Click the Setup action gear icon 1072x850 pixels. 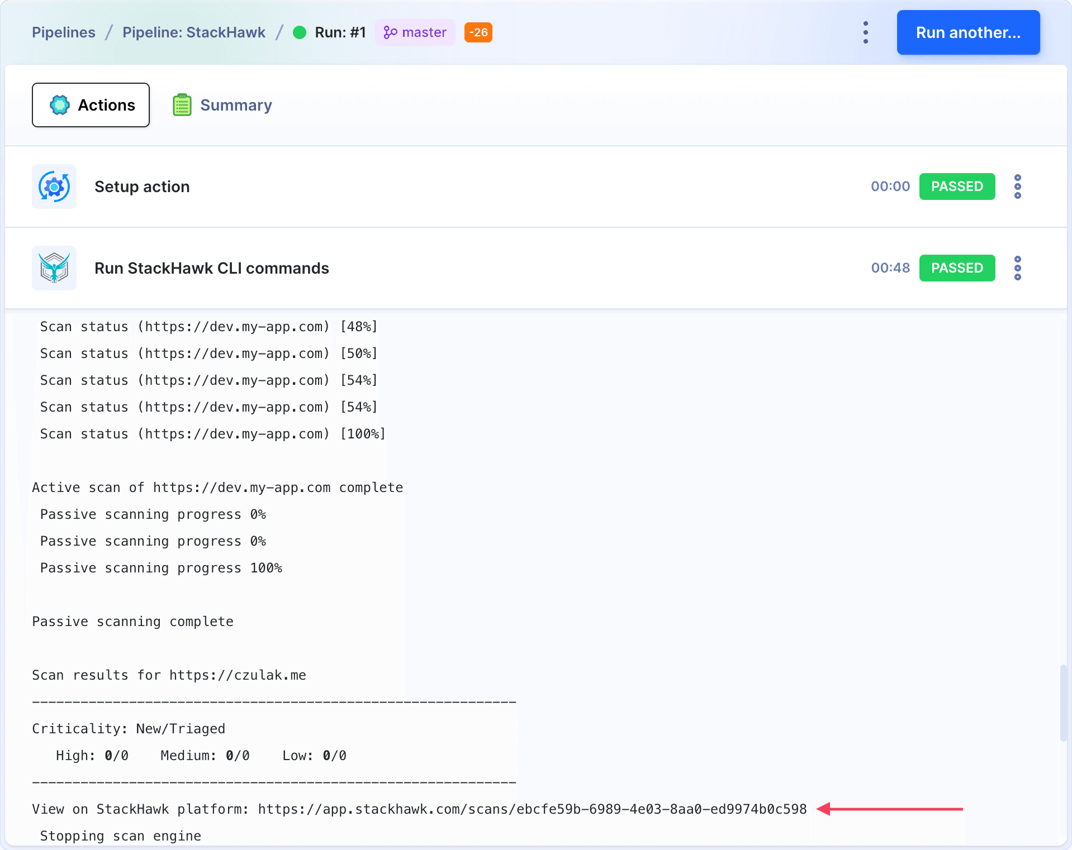54,187
